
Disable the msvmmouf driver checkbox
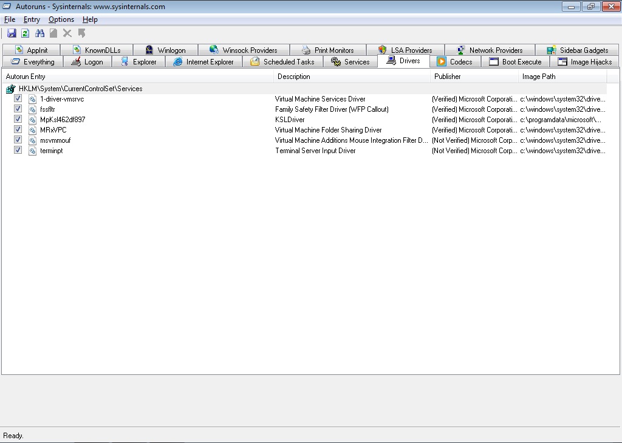pyautogui.click(x=18, y=139)
